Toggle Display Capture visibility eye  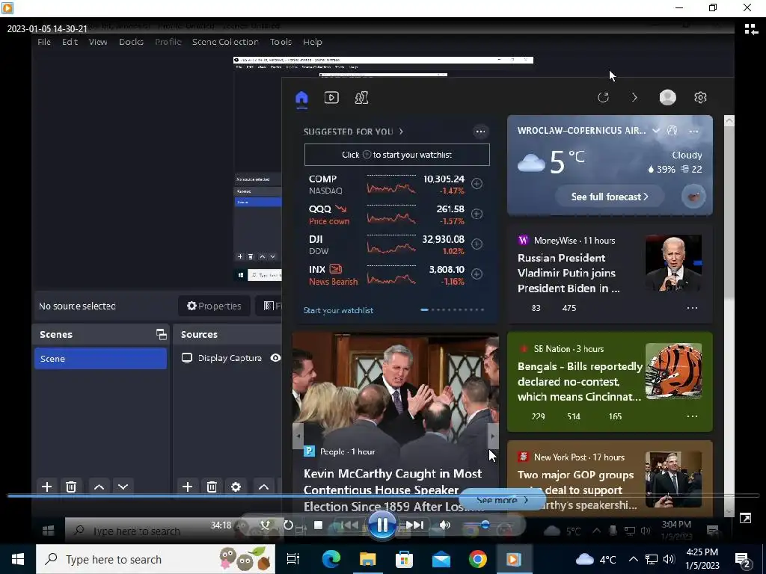(275, 358)
